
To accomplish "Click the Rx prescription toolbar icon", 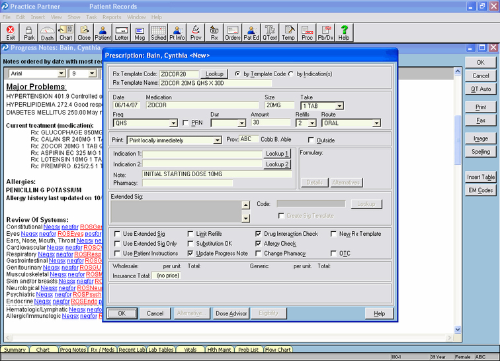I will 214,32.
